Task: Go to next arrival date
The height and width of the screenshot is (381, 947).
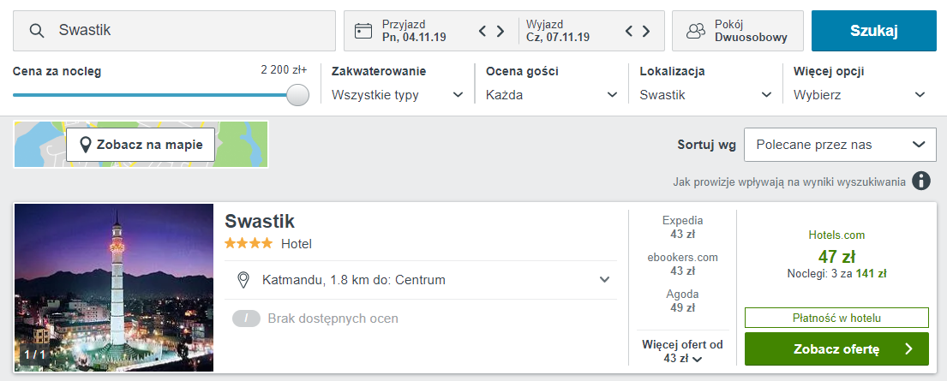Action: point(501,32)
